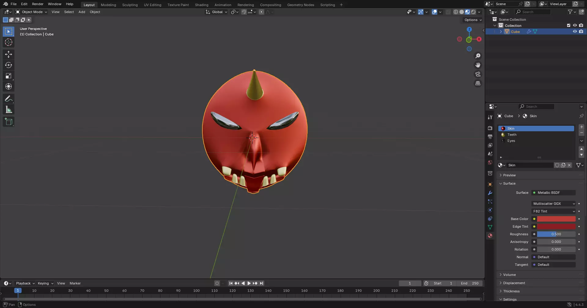This screenshot has height=308, width=587.
Task: Open the viewport Add menu
Action: (82, 12)
